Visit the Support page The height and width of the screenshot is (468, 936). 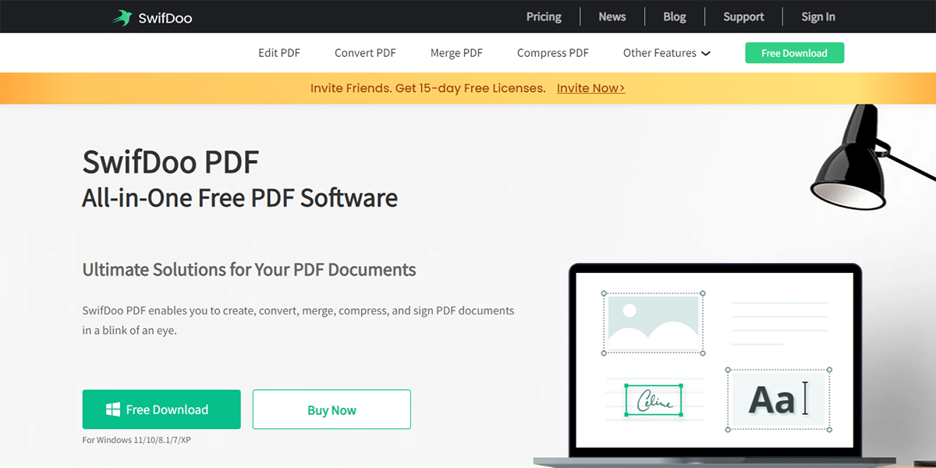pos(743,16)
